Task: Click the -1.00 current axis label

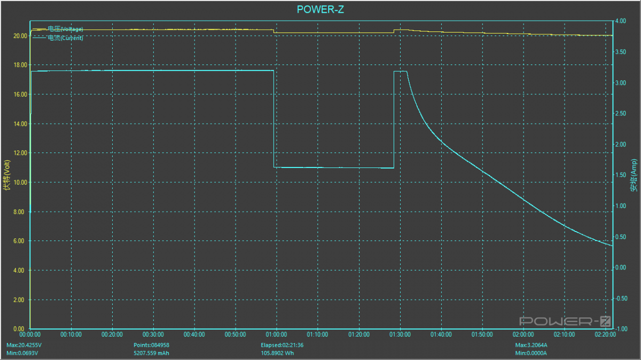Action: tap(621, 329)
